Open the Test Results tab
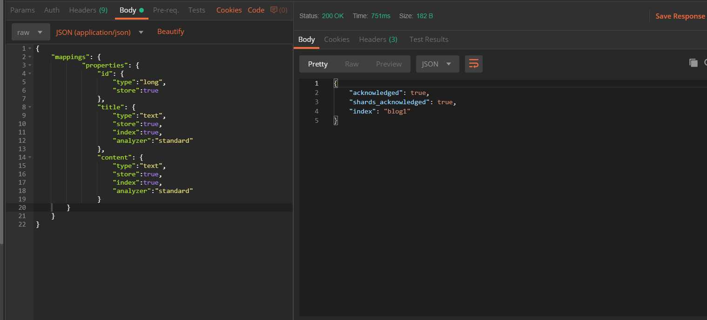The width and height of the screenshot is (707, 320). click(x=429, y=40)
